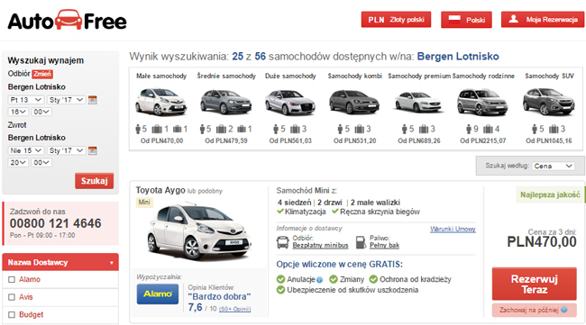
Task: Click the Duże samochody category label
Action: tap(290, 77)
